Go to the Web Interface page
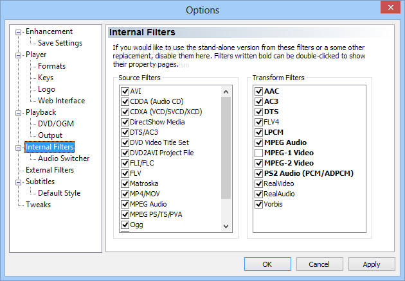 61,101
